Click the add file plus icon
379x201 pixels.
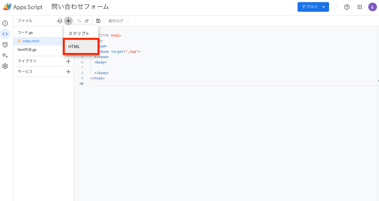pos(68,21)
